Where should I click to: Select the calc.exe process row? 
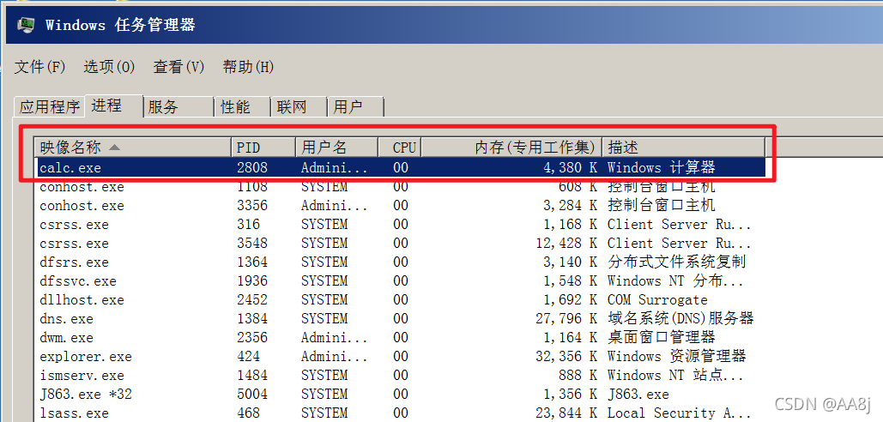[401, 167]
